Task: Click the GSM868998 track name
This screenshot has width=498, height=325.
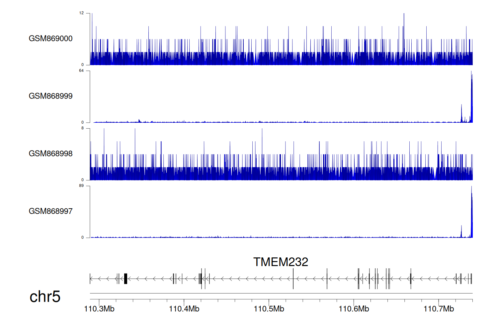Action: (x=50, y=154)
